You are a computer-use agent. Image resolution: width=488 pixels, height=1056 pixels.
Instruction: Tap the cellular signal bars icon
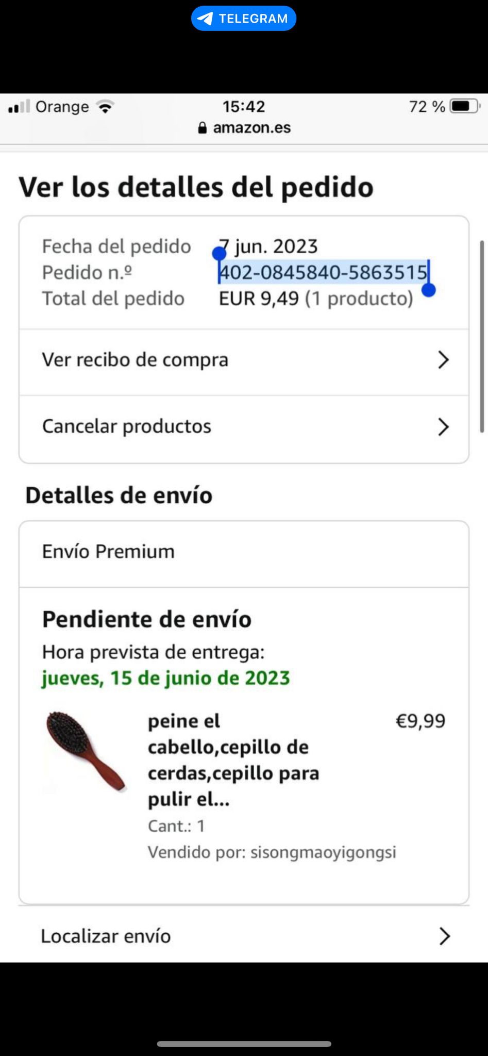(x=19, y=107)
